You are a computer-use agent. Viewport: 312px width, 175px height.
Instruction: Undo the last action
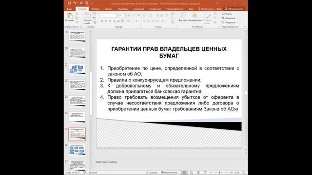pos(75,3)
